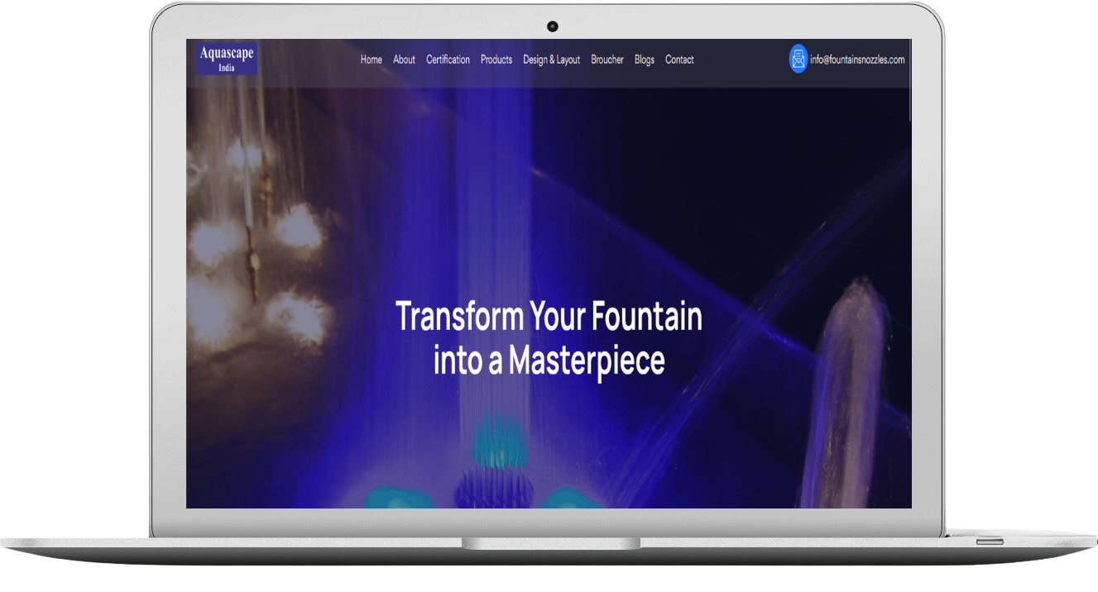The height and width of the screenshot is (592, 1098).
Task: Go to the Home page
Action: tap(371, 60)
